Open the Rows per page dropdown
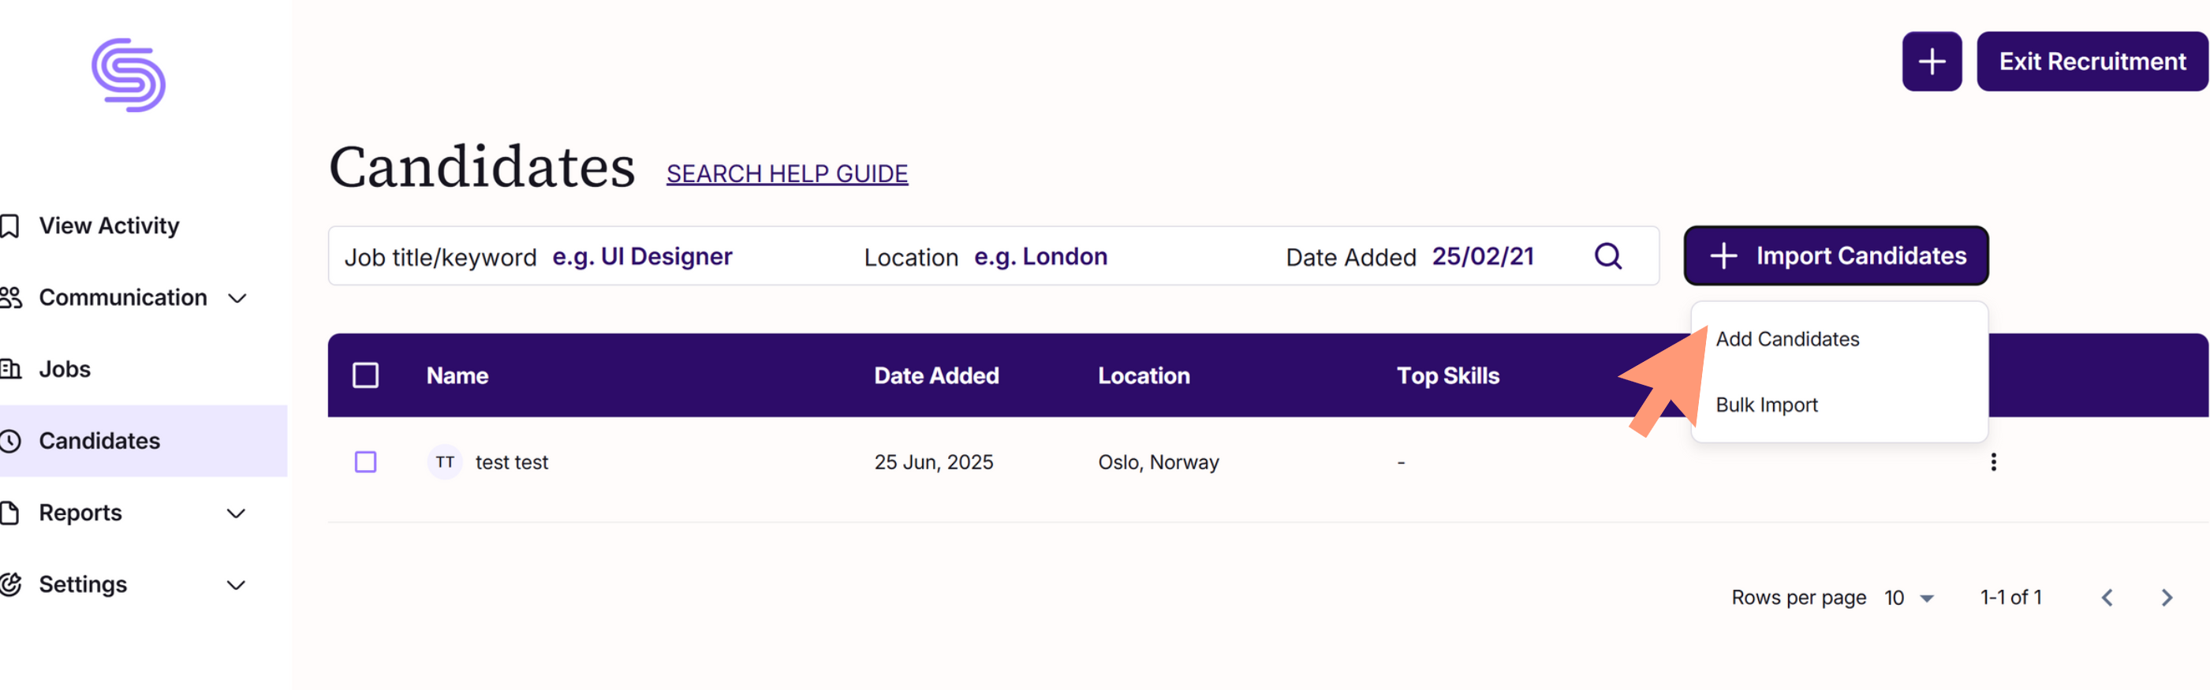This screenshot has width=2210, height=690. click(1909, 597)
